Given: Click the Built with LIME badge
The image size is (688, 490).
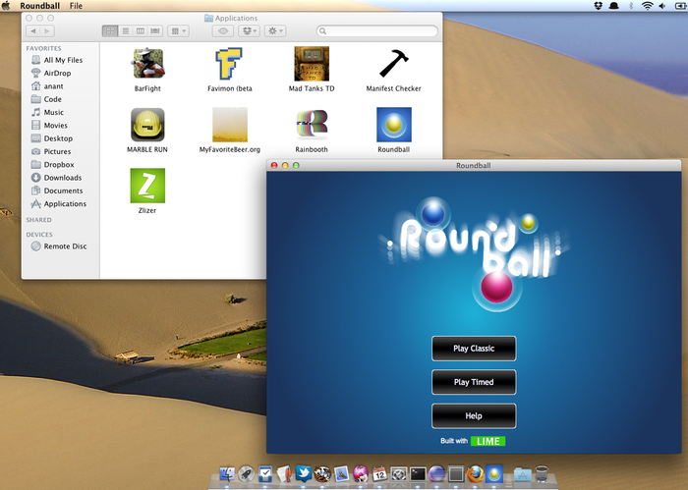Looking at the screenshot, I should pyautogui.click(x=487, y=441).
